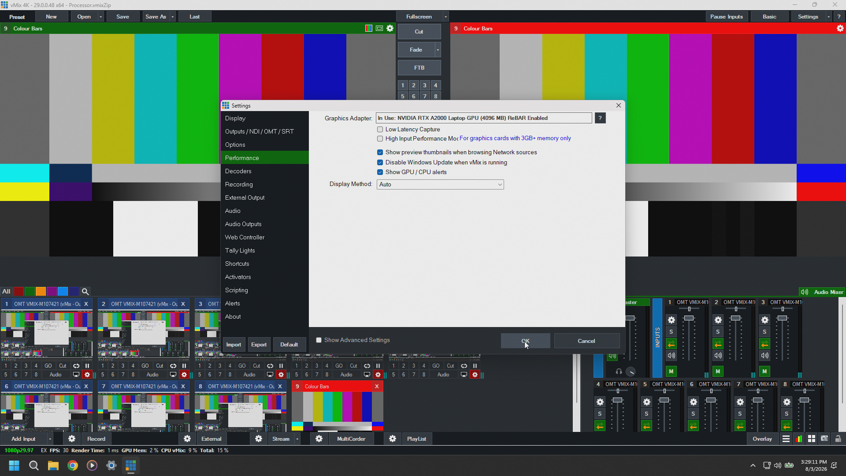Expand the top-bar Settings dropdown arrow
This screenshot has width=846, height=476.
[829, 17]
